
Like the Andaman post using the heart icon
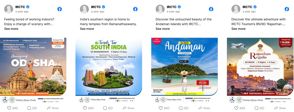pos(160,108)
